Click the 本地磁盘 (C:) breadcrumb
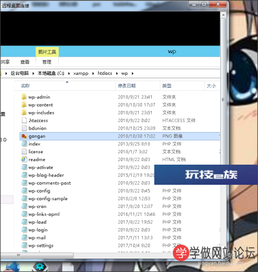Screen dimensions: 258x272 click(x=51, y=73)
